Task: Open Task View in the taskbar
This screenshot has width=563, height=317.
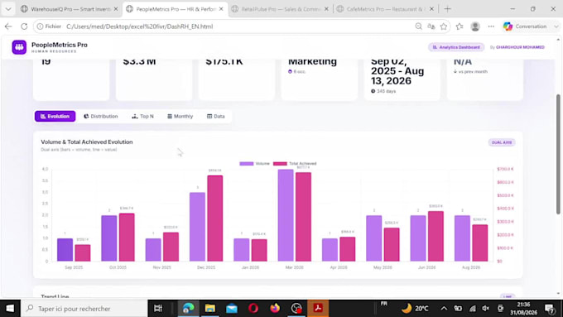Action: click(x=158, y=309)
